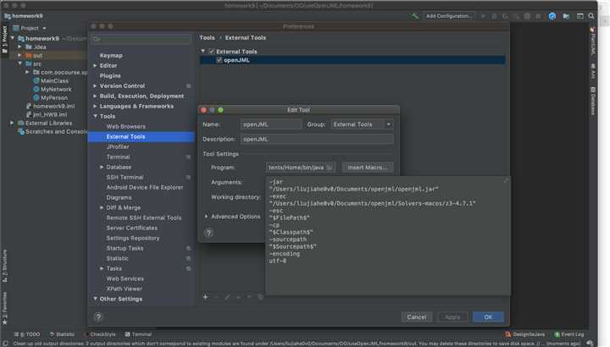Click the blue round update icon in toolbar

point(552,16)
